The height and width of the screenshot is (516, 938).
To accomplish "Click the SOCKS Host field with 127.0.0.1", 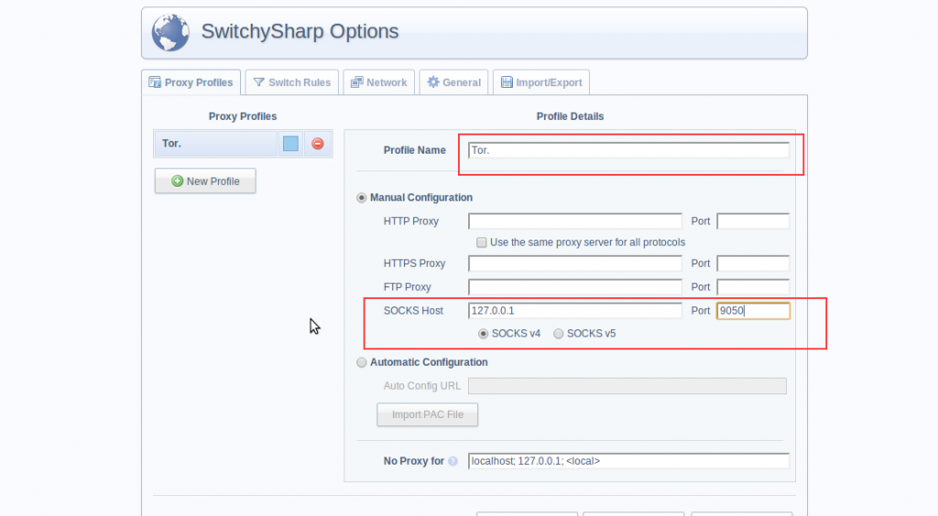I will click(x=575, y=310).
